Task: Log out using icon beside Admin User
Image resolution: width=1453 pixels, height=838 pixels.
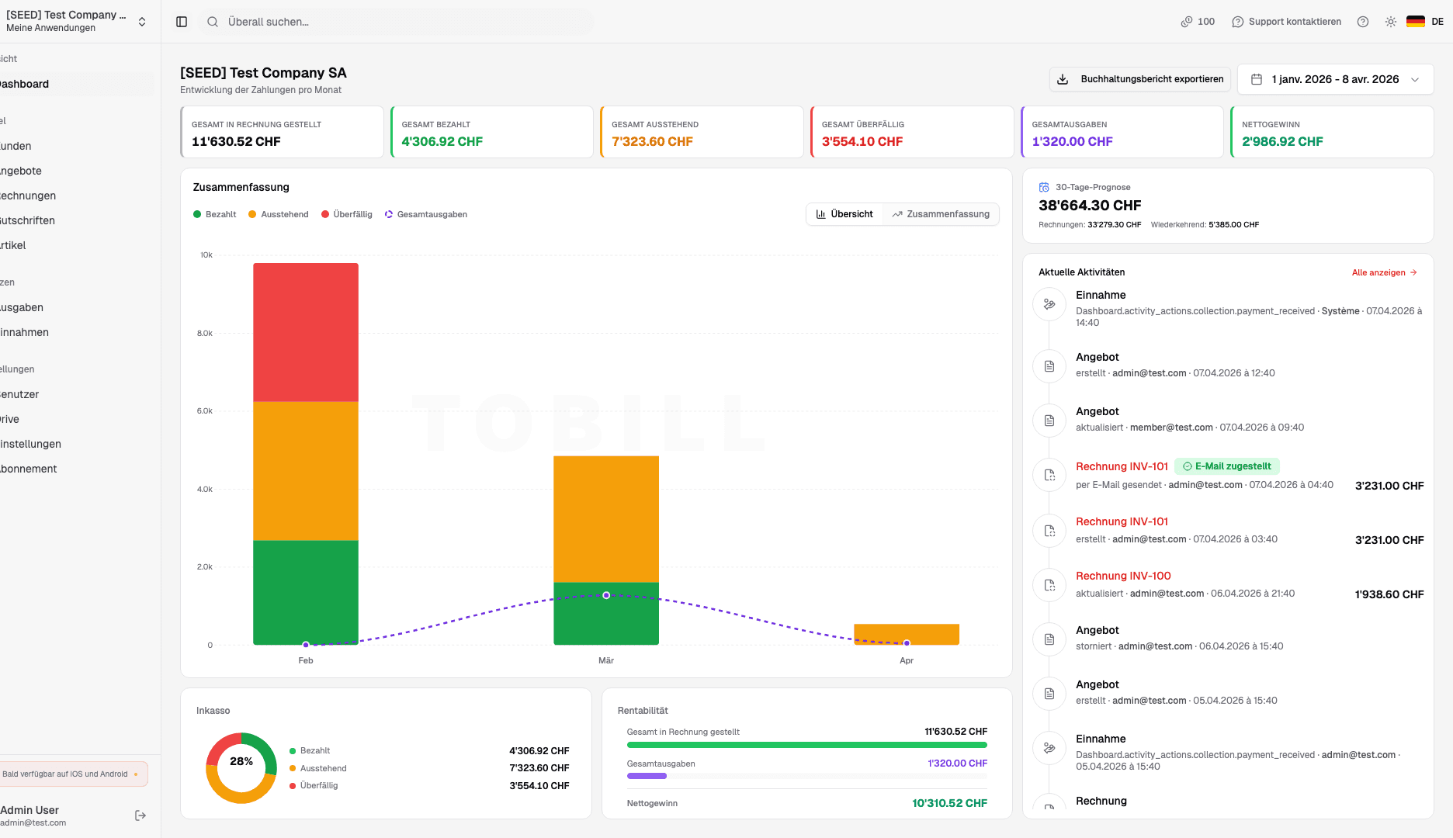Action: click(x=140, y=815)
